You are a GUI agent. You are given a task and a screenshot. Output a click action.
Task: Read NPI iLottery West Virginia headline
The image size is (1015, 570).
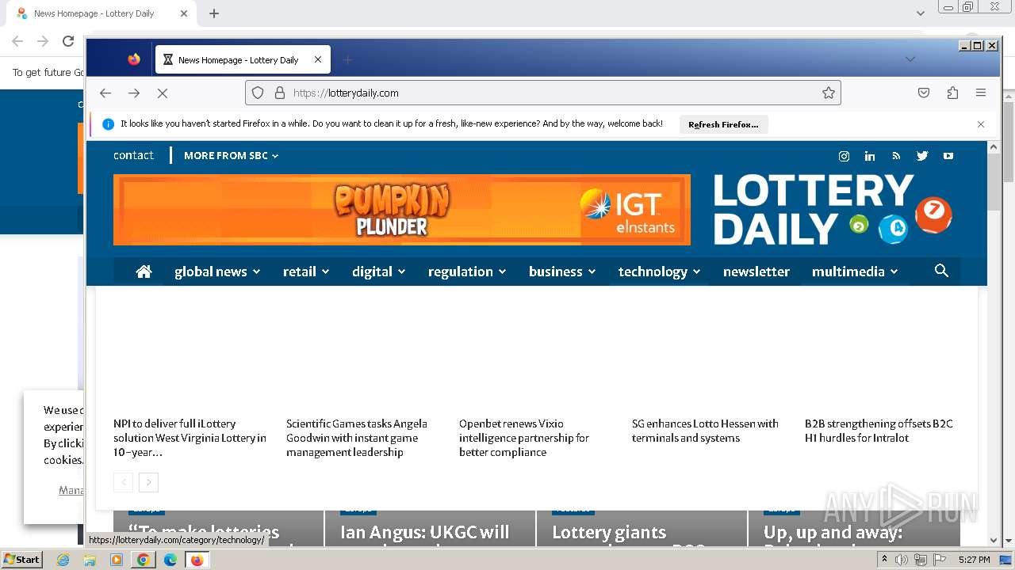coord(190,438)
